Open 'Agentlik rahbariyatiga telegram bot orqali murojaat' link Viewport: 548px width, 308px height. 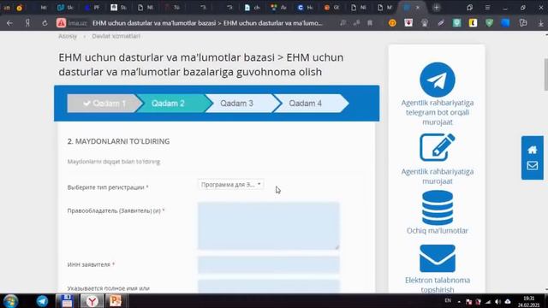(x=438, y=112)
